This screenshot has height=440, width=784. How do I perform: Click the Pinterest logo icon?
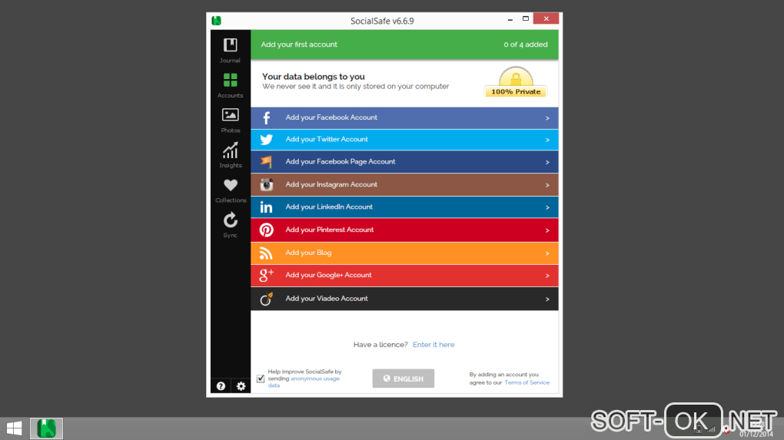coord(267,230)
